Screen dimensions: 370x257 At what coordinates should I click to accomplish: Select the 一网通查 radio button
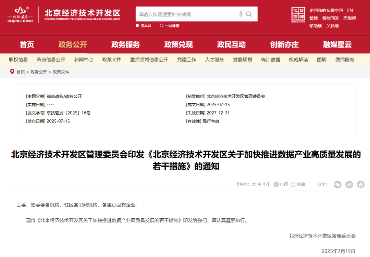coord(162,26)
